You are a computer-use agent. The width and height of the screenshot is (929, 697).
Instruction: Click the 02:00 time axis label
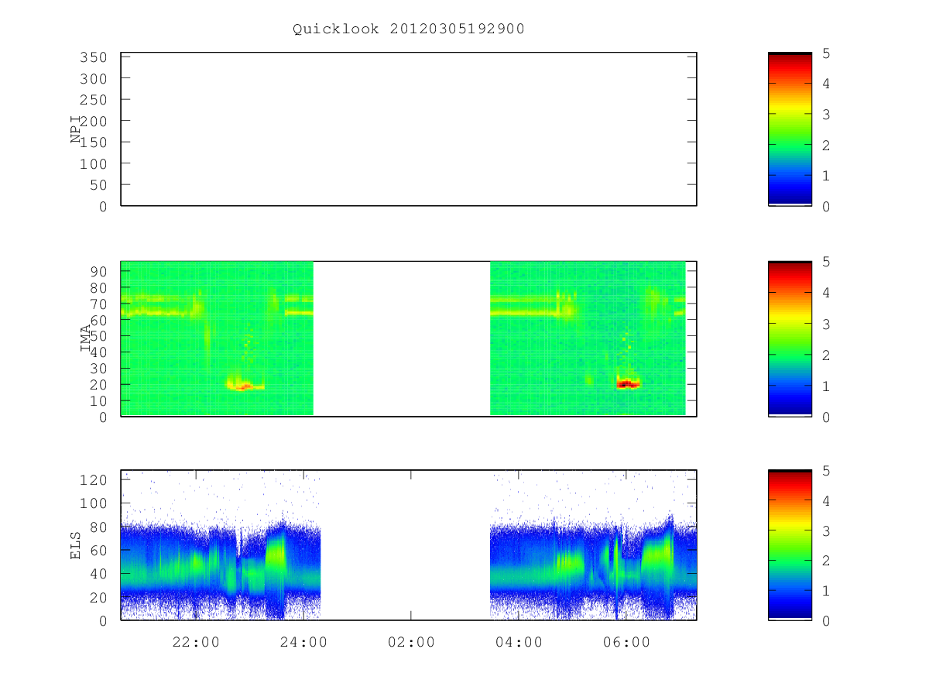pos(411,642)
